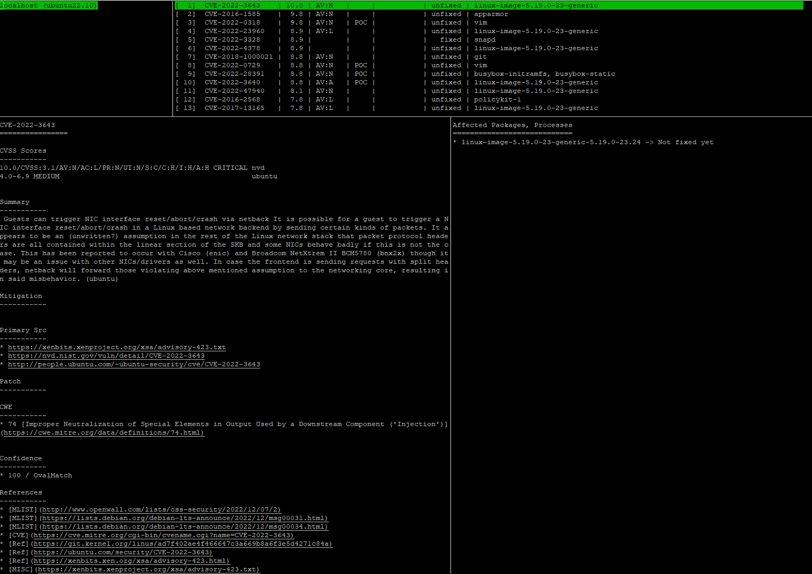Click the 9.8 score on CVE-2016-1585 row
Screen dimensions: 812x574
tap(297, 14)
